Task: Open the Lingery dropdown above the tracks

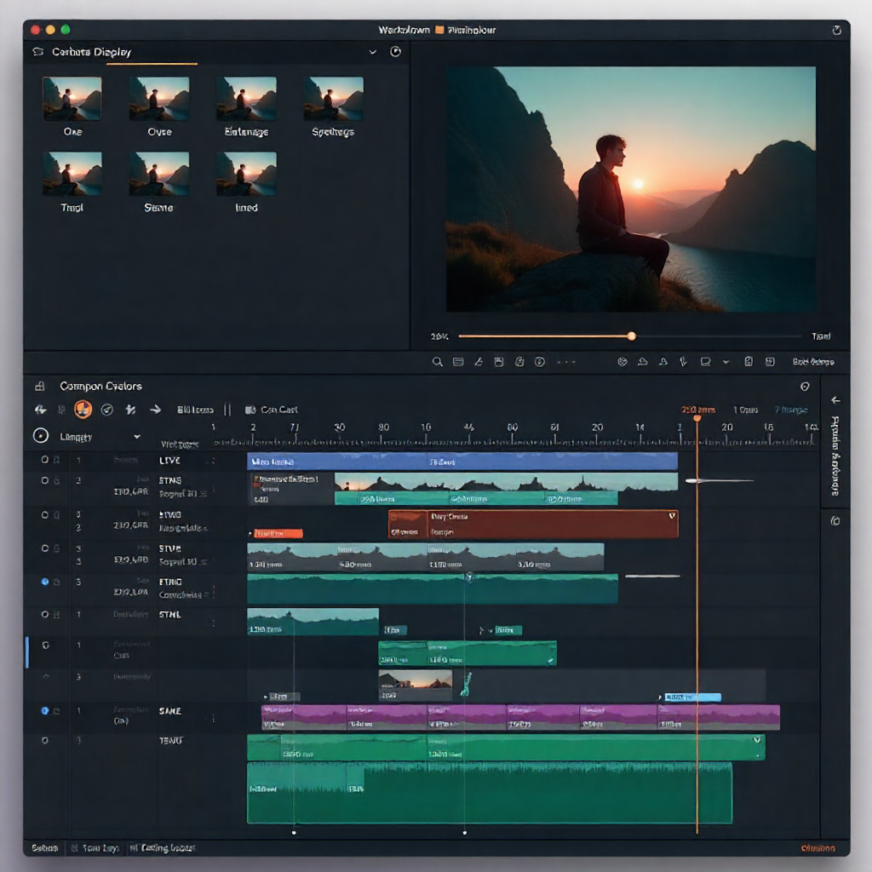Action: (137, 437)
